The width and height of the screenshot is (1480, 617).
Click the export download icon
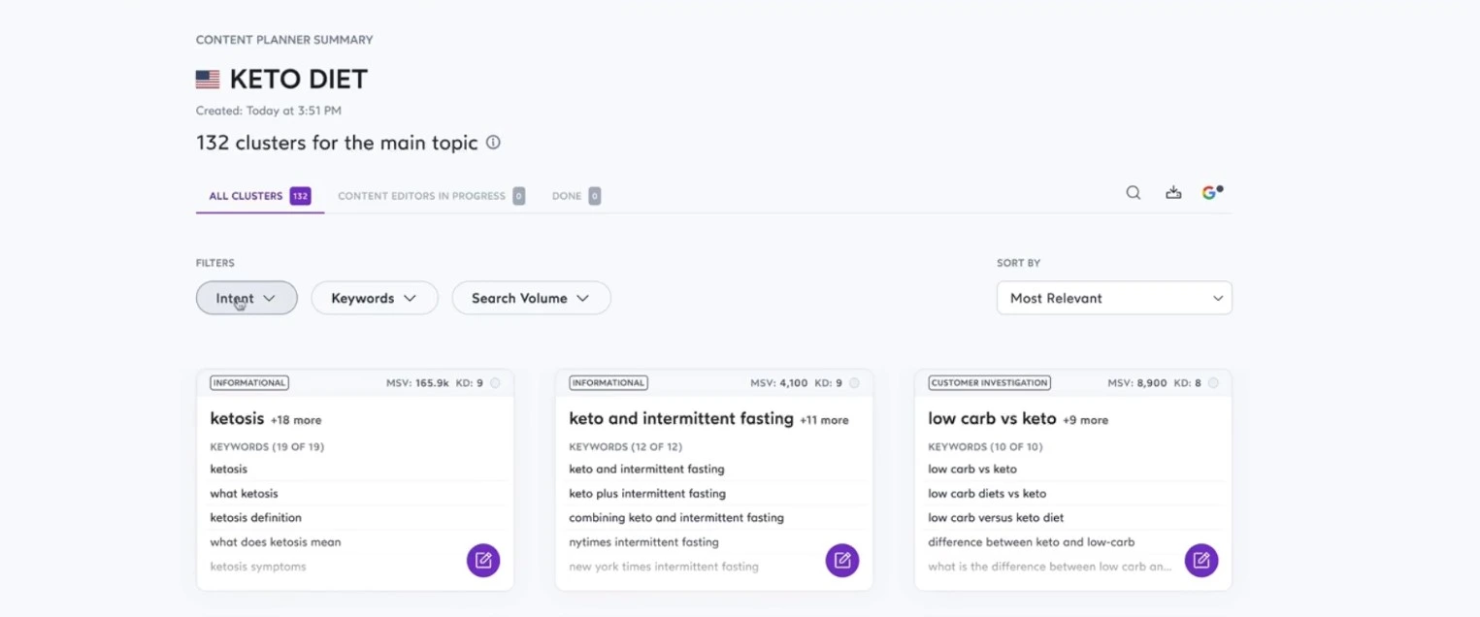tap(1173, 193)
